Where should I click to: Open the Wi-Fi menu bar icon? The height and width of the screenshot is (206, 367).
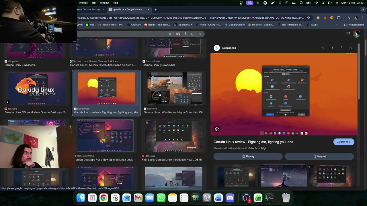316,3
